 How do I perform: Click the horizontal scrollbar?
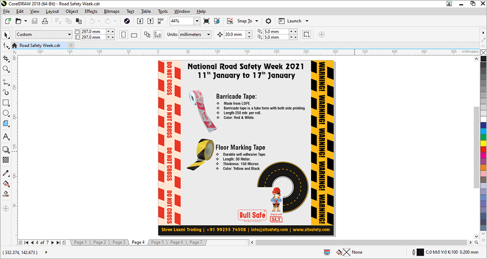tap(361, 242)
